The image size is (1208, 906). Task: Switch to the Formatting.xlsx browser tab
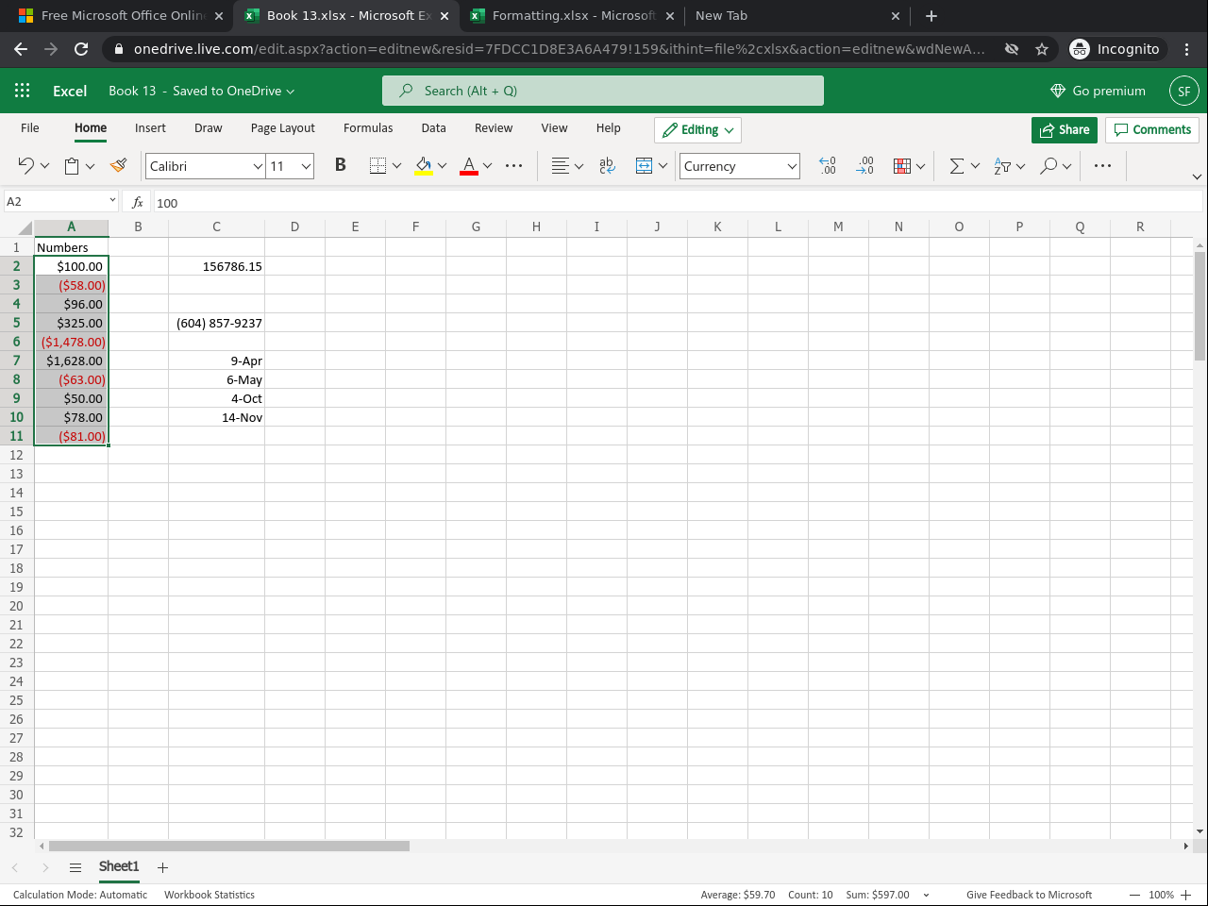coord(573,15)
